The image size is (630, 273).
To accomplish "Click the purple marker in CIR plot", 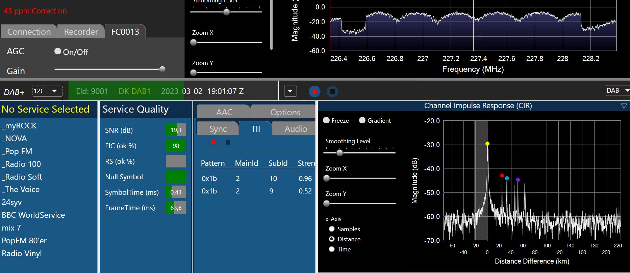I will click(x=518, y=180).
